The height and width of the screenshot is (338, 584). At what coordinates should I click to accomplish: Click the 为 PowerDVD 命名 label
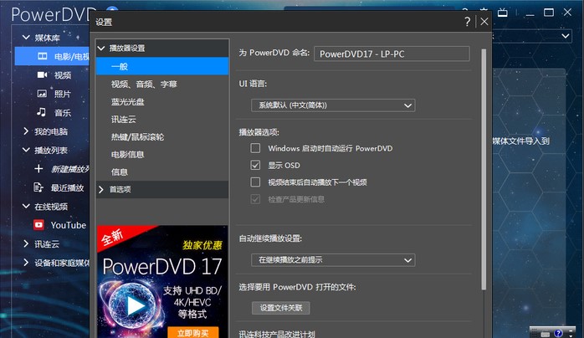coord(274,53)
